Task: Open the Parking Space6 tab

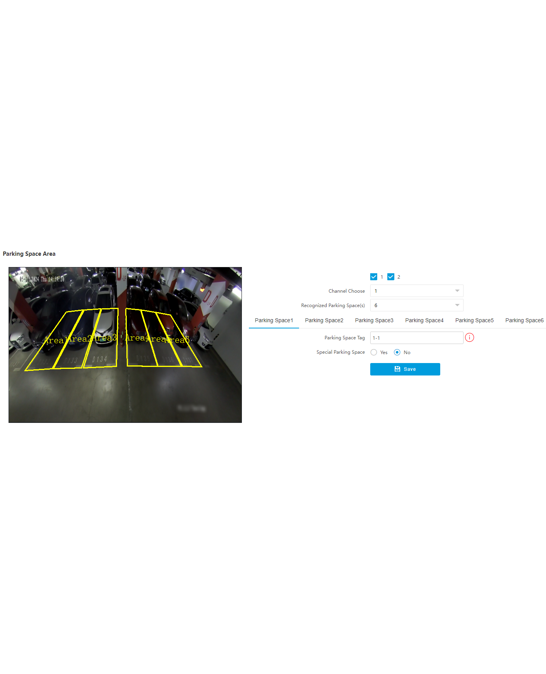Action: (524, 320)
